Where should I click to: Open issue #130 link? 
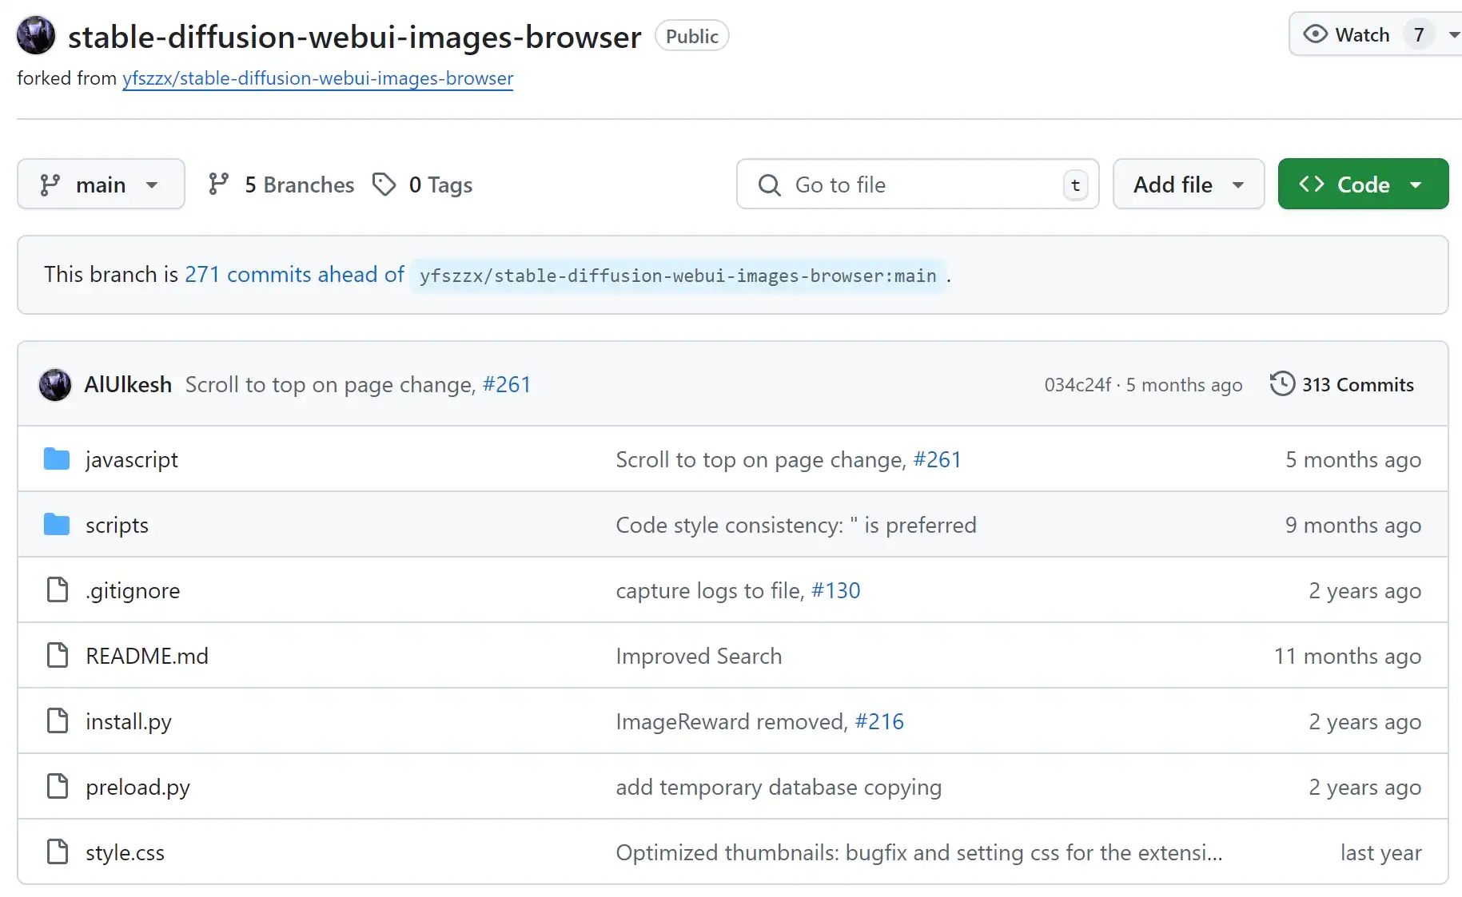point(836,591)
